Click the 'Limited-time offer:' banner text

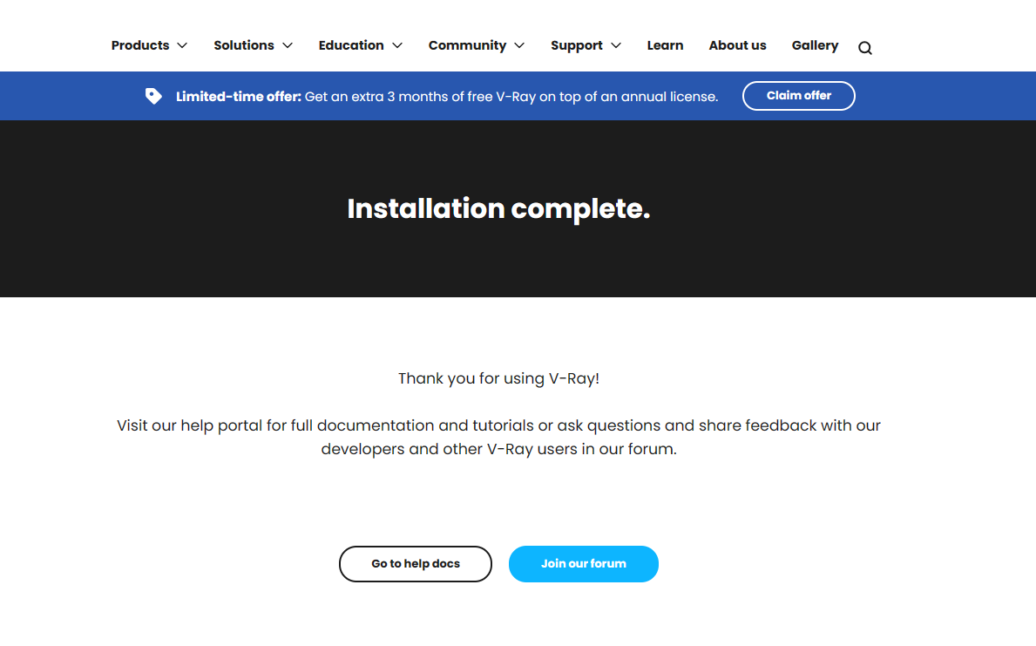coord(238,97)
